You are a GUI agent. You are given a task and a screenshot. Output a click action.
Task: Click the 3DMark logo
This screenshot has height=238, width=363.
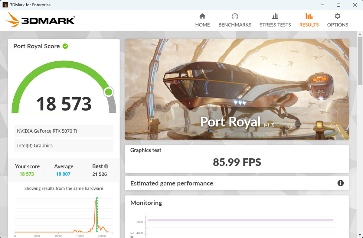pos(40,20)
